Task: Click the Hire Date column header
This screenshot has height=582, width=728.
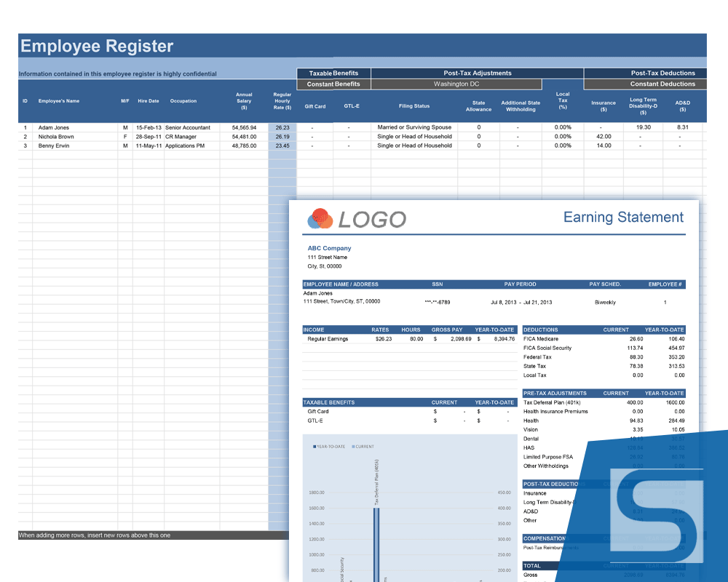Action: tap(148, 101)
